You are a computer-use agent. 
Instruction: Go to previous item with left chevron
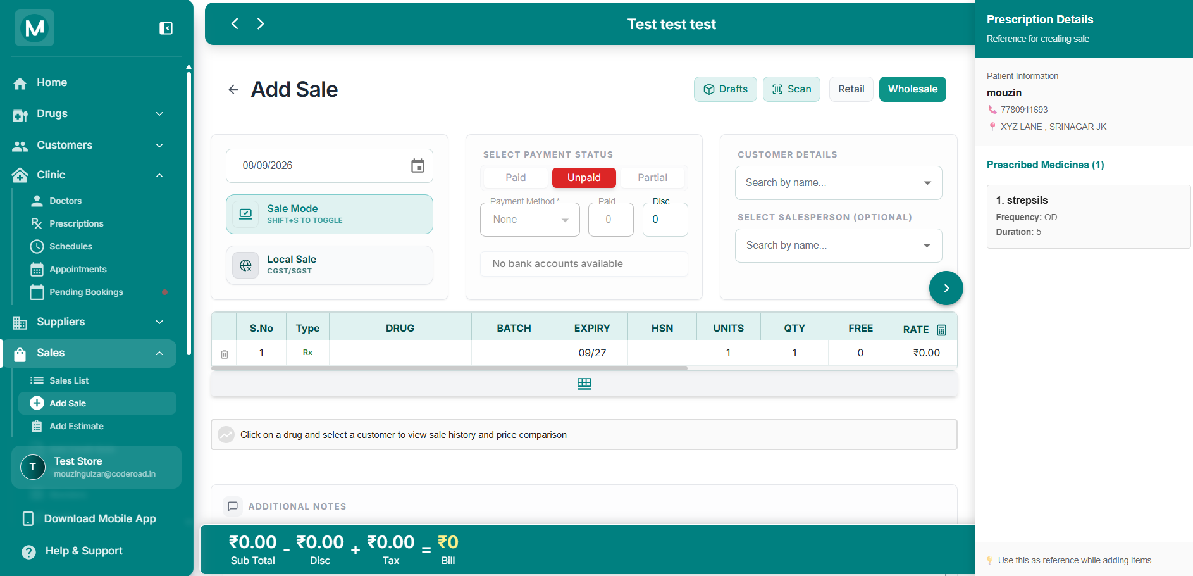pos(235,23)
